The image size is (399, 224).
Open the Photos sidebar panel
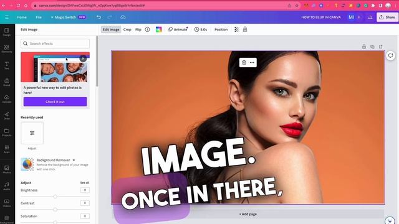[x=7, y=169]
